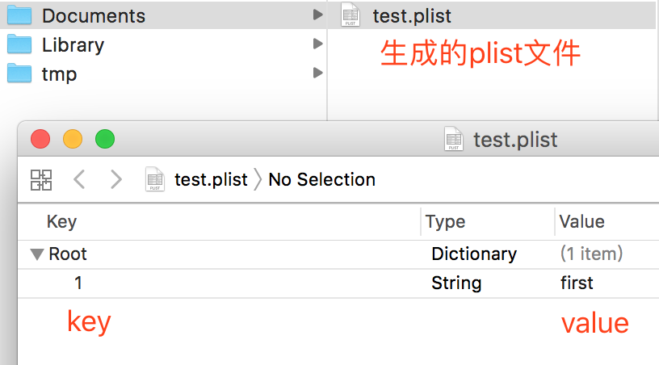Click the test.plist file icon in Finder

pos(350,15)
